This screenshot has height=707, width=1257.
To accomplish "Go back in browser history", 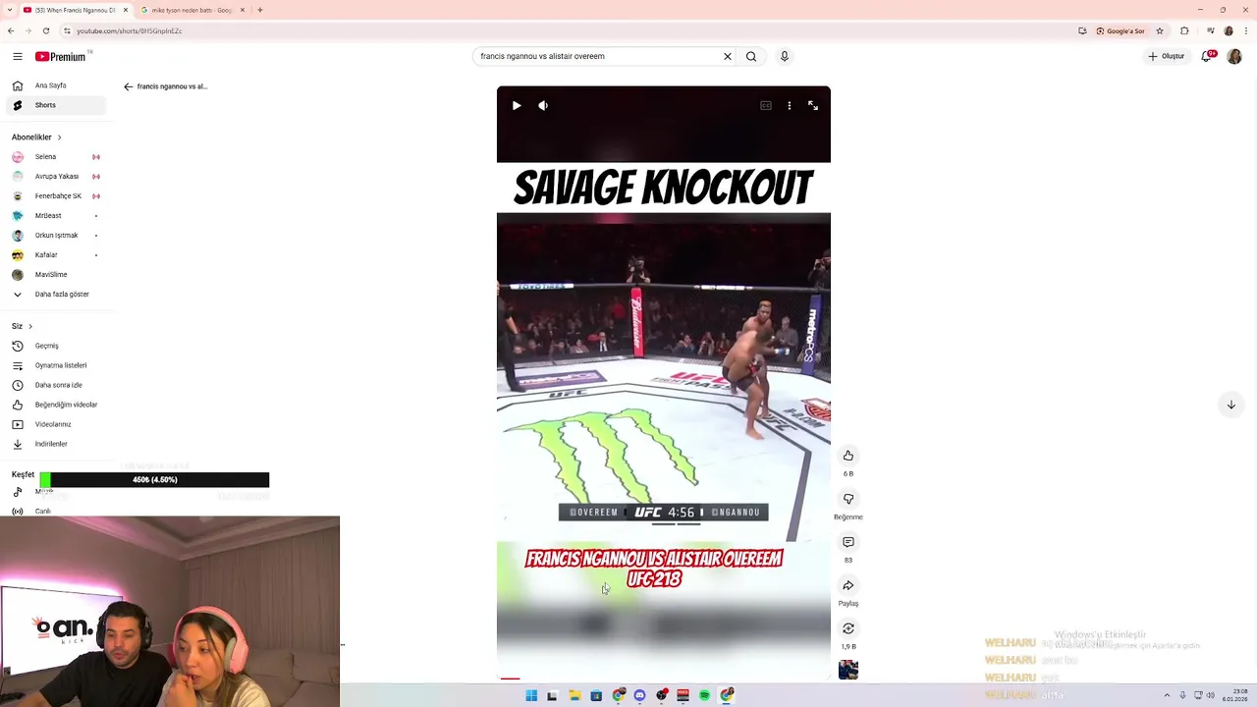I will coord(11,30).
